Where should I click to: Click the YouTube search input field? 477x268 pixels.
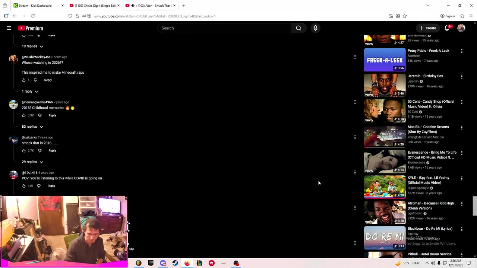225,28
